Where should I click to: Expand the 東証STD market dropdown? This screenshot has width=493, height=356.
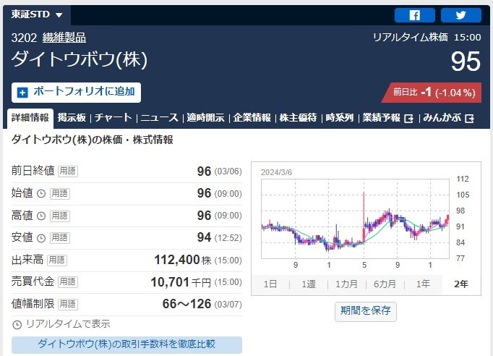pos(37,14)
